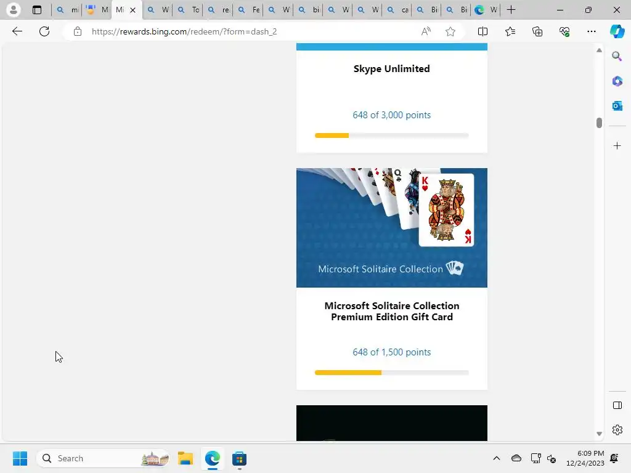Click 648 of 3,000 points text
This screenshot has width=631, height=473.
pyautogui.click(x=391, y=115)
